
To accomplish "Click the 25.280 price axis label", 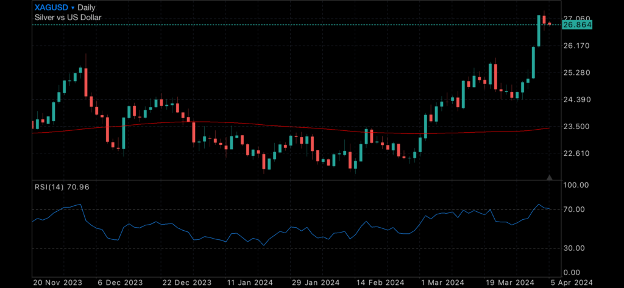I will [576, 73].
